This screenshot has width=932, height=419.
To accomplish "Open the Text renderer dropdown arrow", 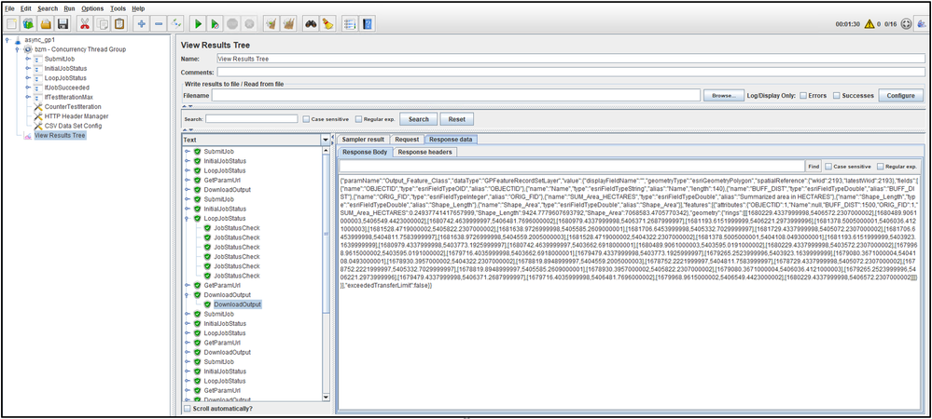I will tap(326, 140).
